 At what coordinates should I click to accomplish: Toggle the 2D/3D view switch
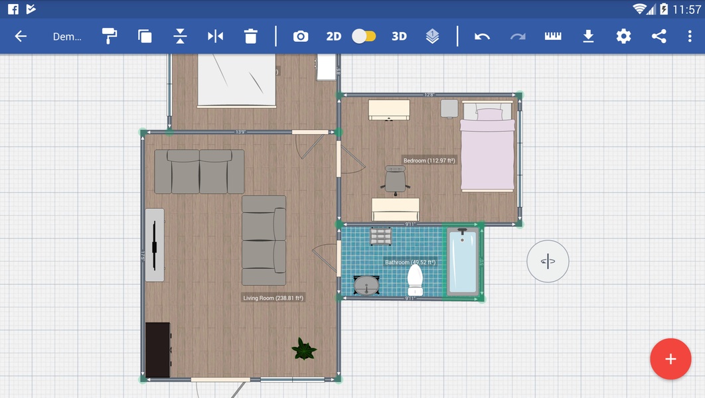(364, 36)
